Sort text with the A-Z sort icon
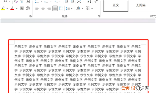This screenshot has height=93, width=156. pyautogui.click(x=89, y=1)
